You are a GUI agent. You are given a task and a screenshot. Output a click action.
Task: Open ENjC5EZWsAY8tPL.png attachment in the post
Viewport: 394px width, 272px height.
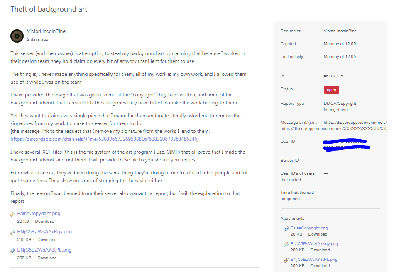click(x=44, y=250)
